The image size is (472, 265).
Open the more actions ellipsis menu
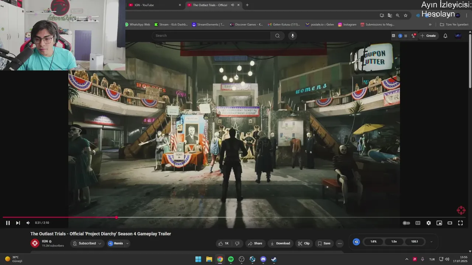tap(340, 243)
